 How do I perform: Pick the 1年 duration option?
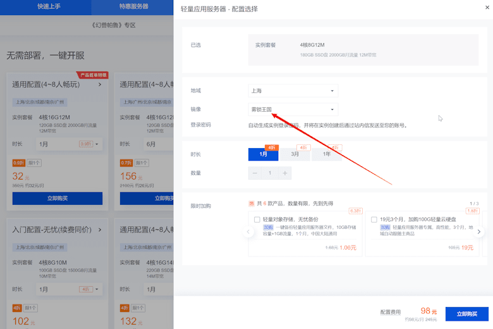tap(326, 154)
